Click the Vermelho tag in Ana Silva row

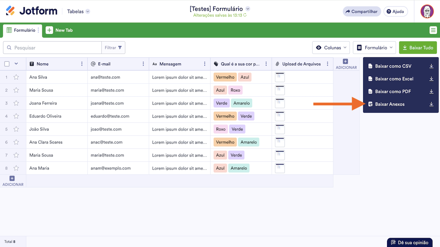(x=225, y=77)
